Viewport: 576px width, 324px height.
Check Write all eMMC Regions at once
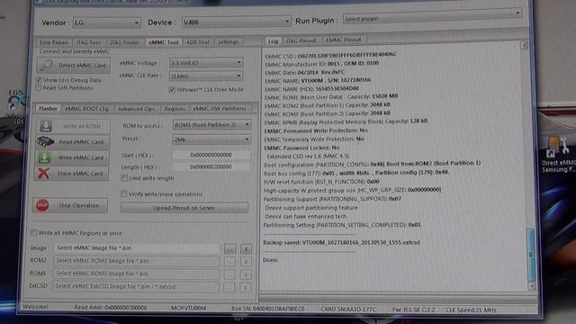pyautogui.click(x=34, y=233)
